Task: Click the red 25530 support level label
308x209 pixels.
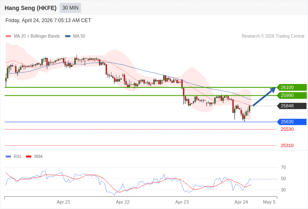Action: [287, 129]
